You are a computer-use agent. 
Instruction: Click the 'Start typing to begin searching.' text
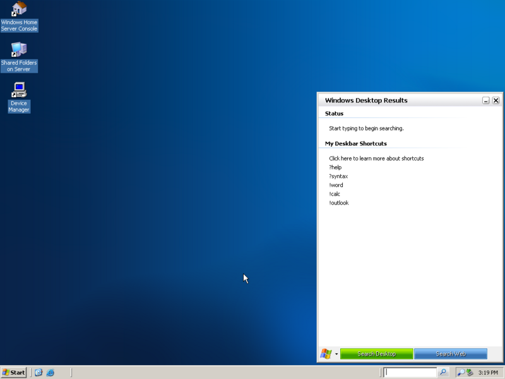[x=366, y=128]
